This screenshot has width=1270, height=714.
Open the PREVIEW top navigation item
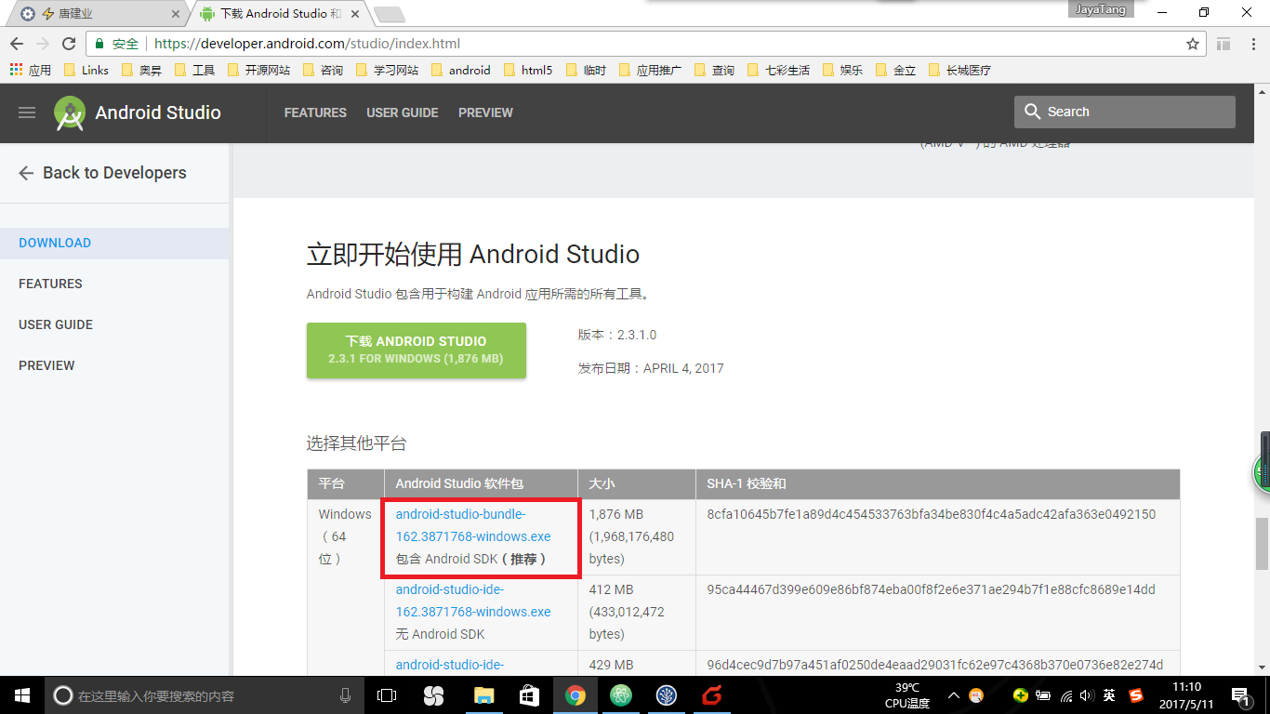tap(485, 112)
